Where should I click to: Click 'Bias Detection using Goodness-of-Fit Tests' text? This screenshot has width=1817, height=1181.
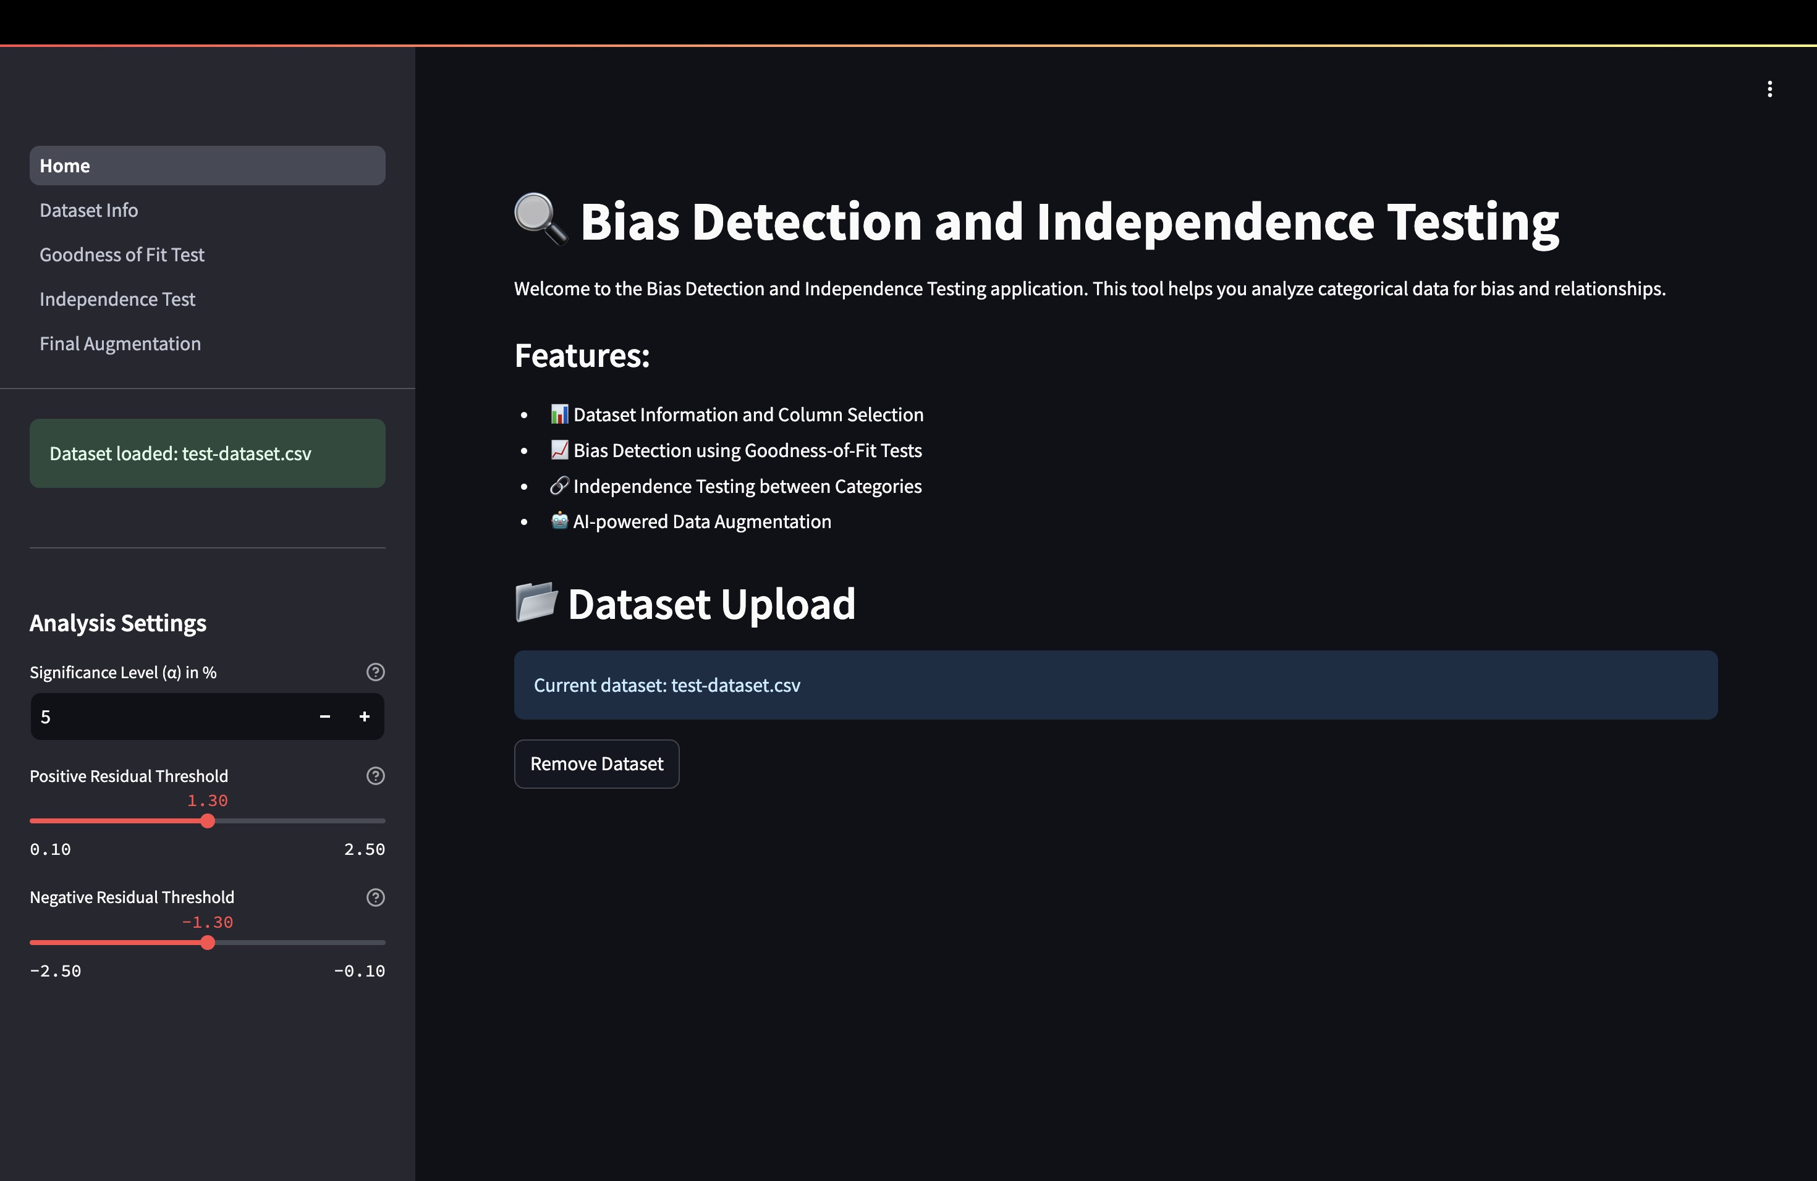click(x=747, y=450)
